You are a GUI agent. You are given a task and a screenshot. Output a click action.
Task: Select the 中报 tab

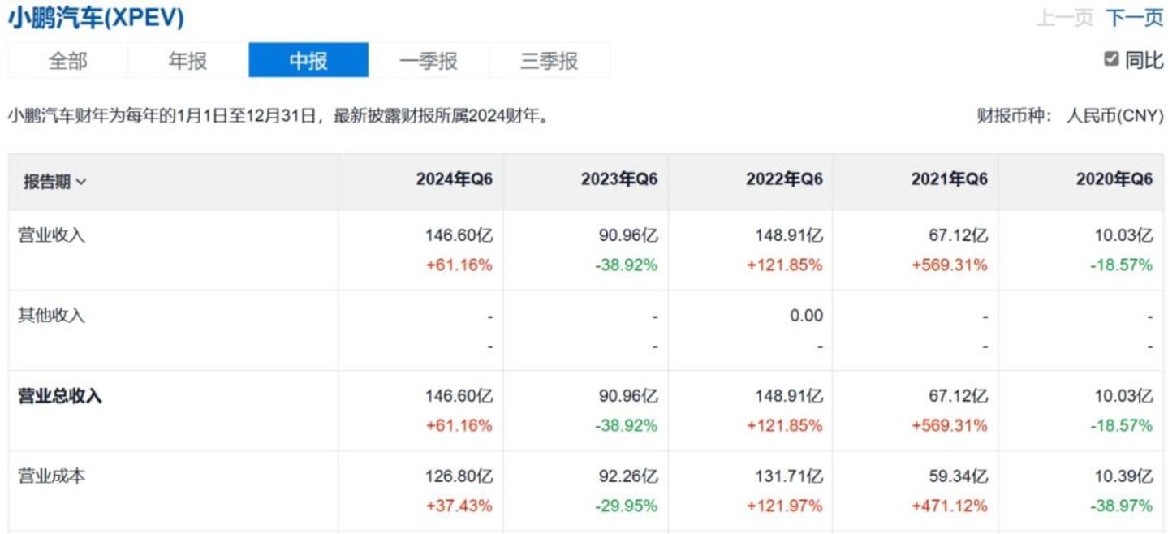(x=308, y=61)
